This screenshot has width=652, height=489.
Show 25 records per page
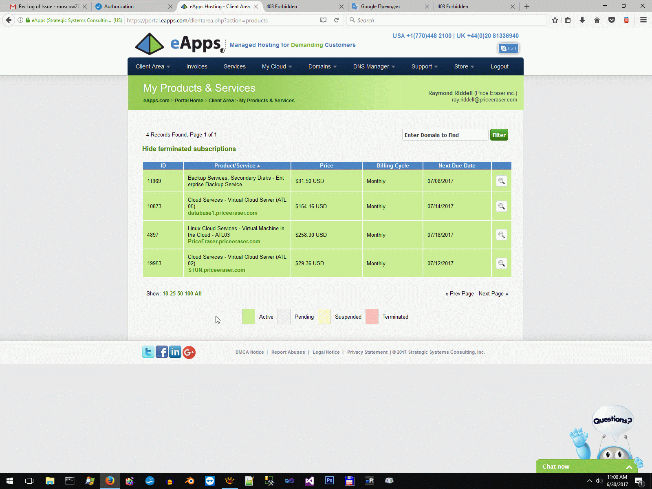point(173,294)
